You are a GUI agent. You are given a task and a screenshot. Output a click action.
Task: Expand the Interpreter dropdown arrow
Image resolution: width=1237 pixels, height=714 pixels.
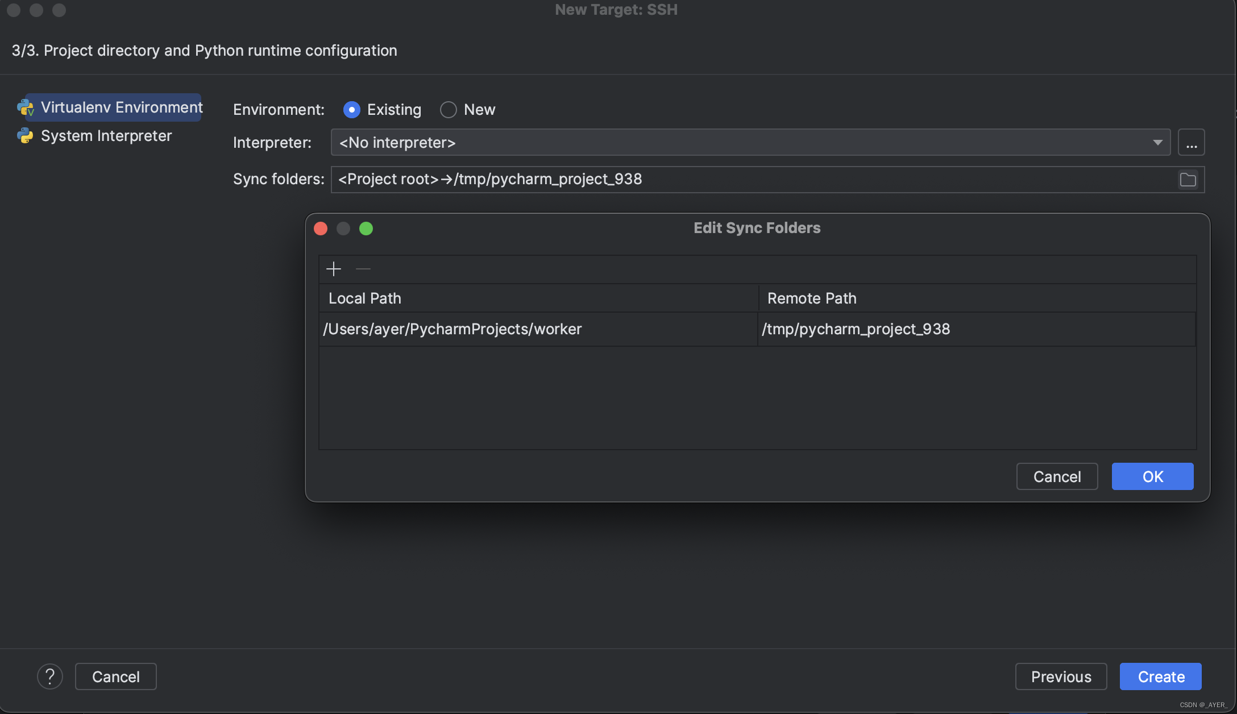point(1157,143)
